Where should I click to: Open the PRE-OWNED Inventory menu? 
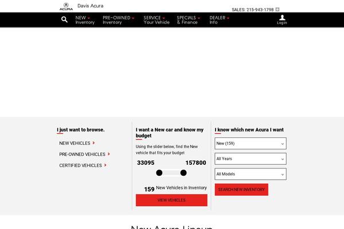click(119, 20)
